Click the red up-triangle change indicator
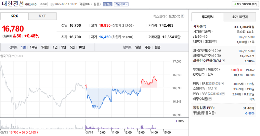The height and width of the screenshot is (136, 260). (x=14, y=36)
